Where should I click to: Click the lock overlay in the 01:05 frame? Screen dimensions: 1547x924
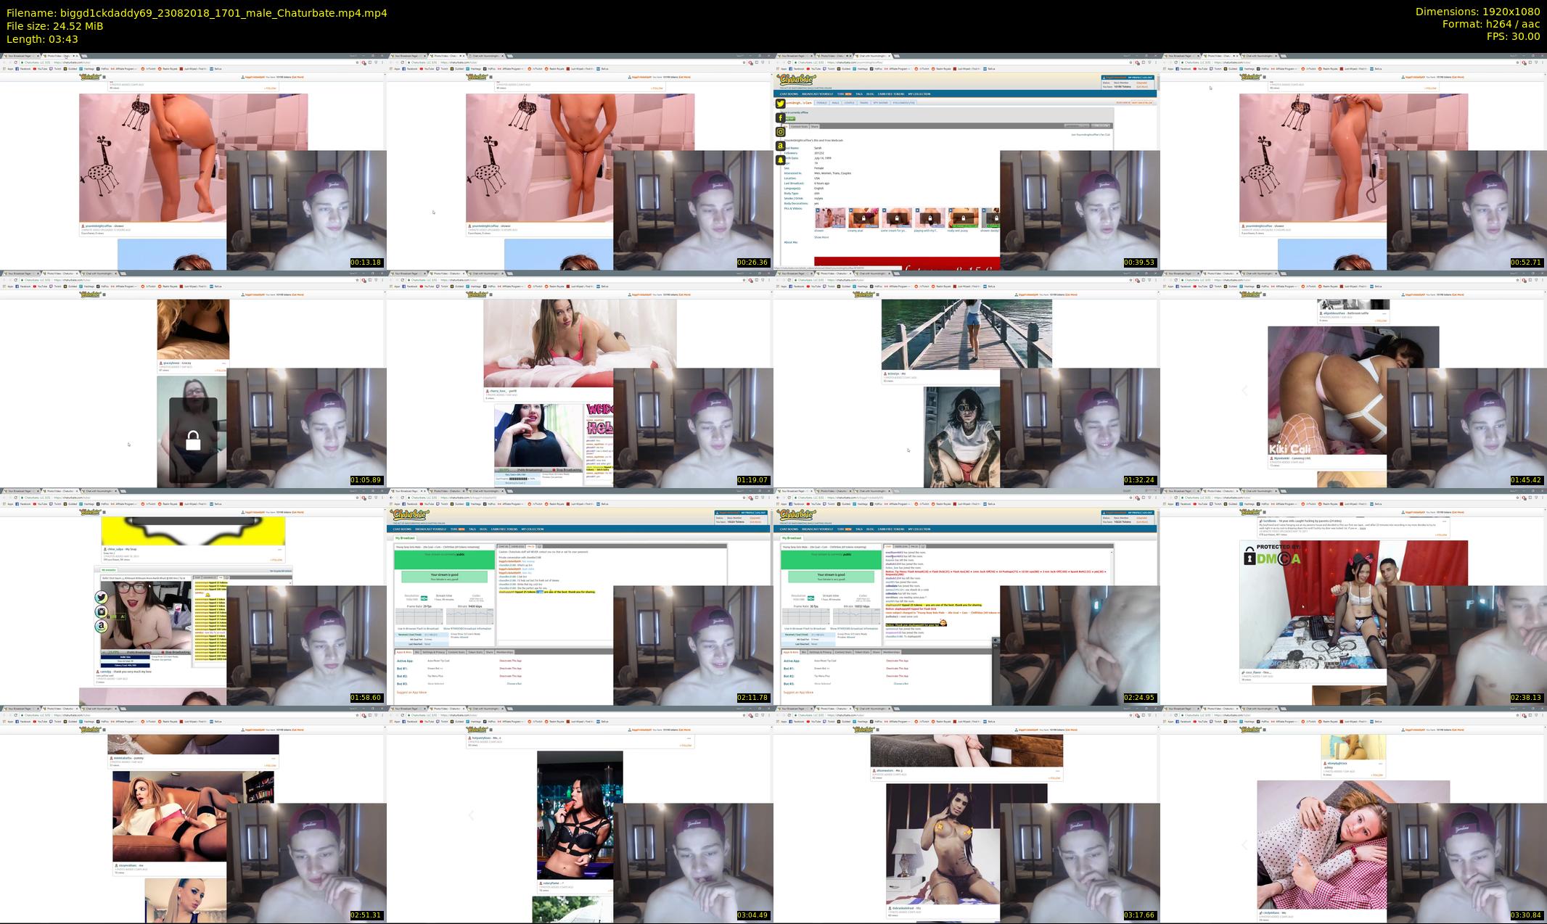coord(193,441)
